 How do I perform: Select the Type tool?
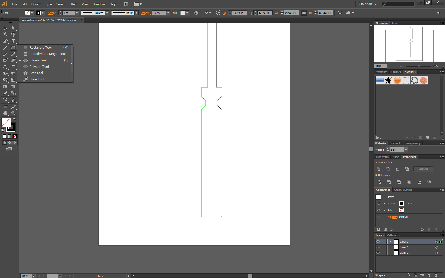[x=13, y=41]
